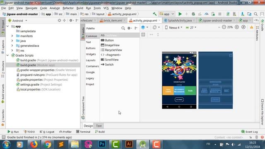The height and width of the screenshot is (149, 265).
Task: Expand the manifests folder
Action: 12,36
